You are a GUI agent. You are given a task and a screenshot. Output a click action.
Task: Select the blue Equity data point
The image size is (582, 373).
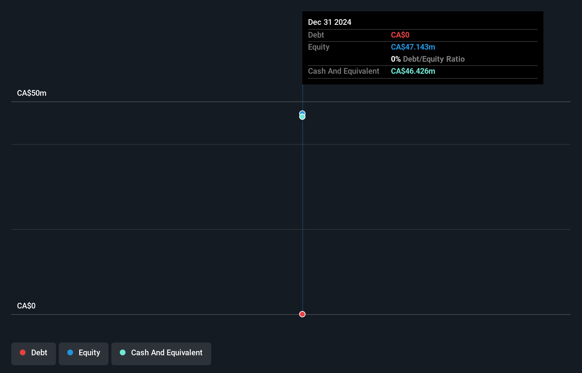point(302,113)
